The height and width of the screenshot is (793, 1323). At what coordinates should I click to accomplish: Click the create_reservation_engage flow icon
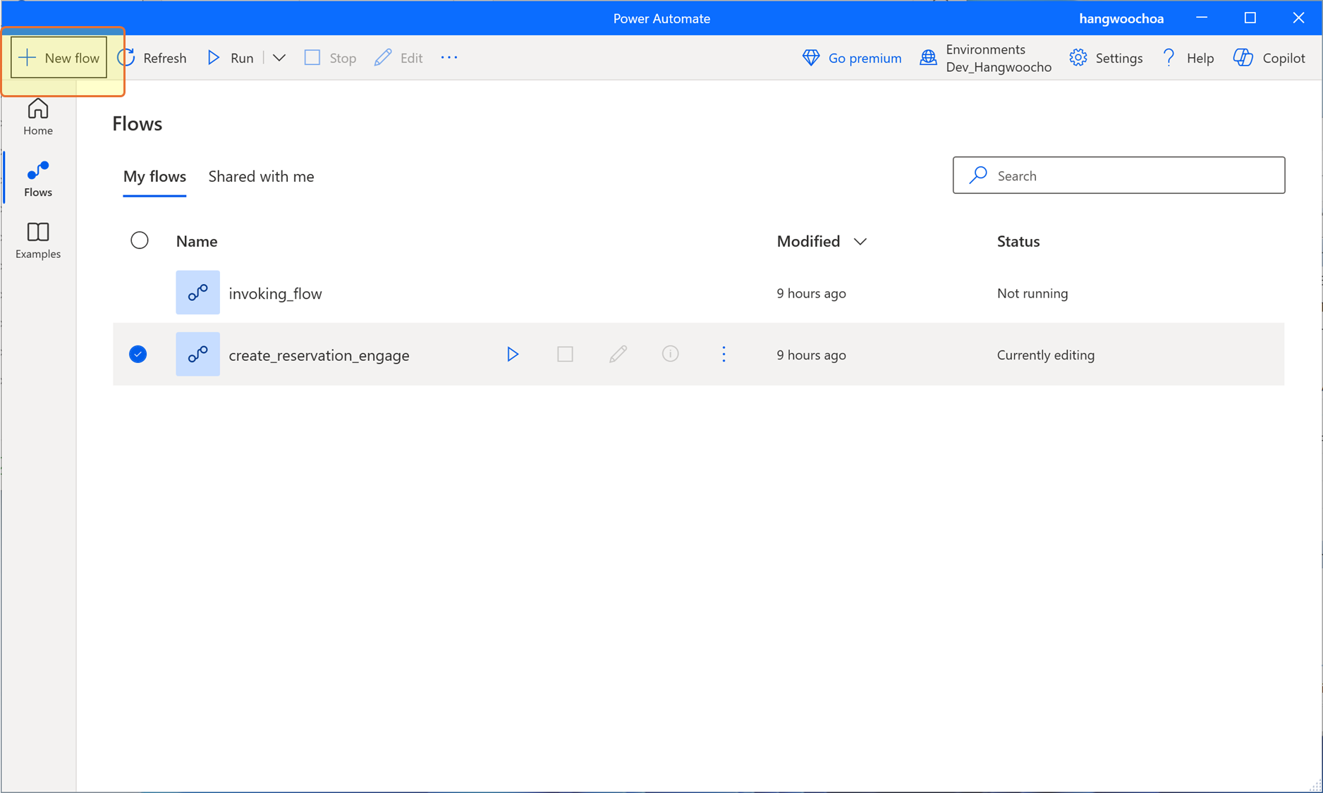pyautogui.click(x=197, y=354)
